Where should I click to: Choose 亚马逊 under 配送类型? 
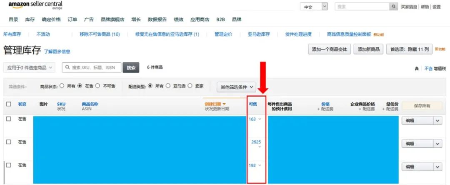(x=168, y=86)
